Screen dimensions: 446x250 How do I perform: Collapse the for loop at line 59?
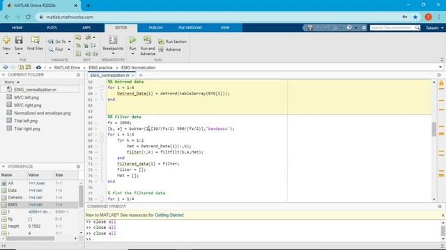(102, 88)
